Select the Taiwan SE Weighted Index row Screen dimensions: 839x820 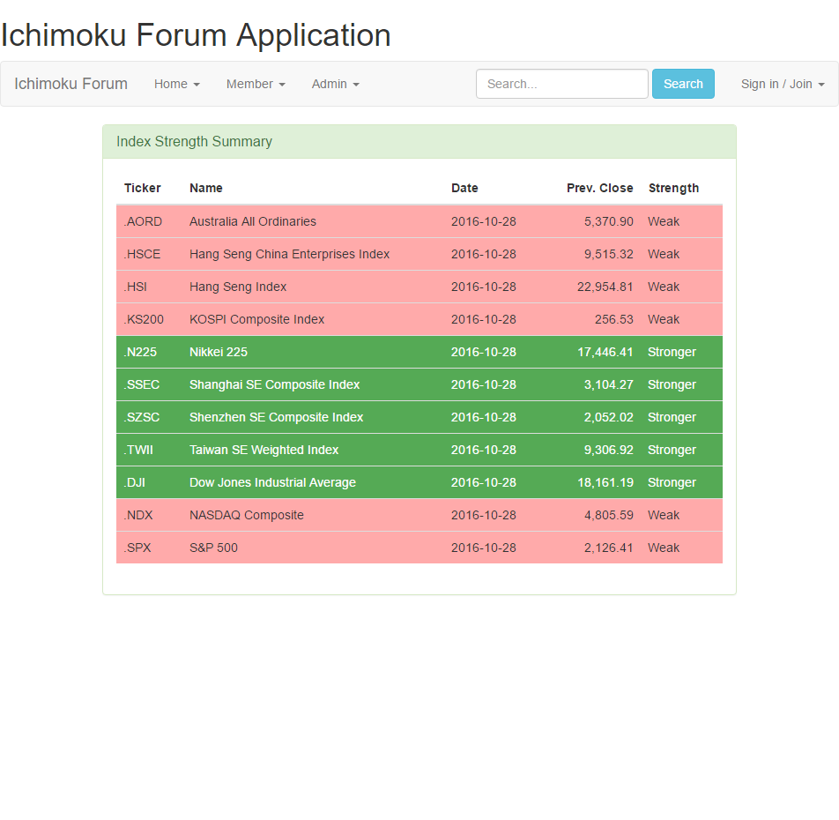tap(419, 450)
